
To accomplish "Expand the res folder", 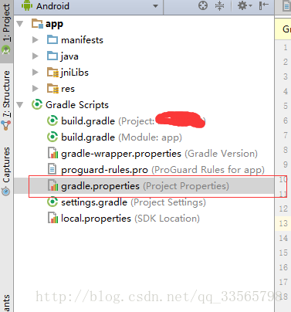I will [36, 89].
